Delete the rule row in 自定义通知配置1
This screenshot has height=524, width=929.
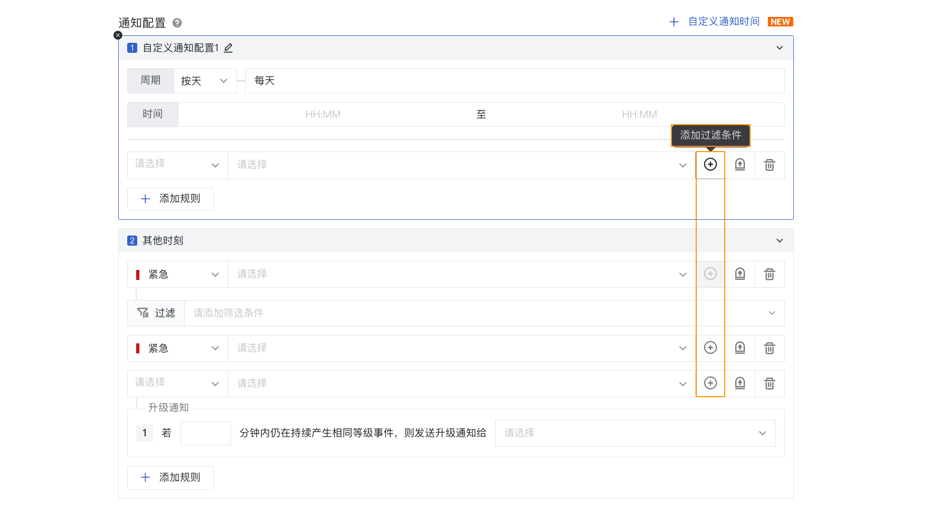[770, 165]
